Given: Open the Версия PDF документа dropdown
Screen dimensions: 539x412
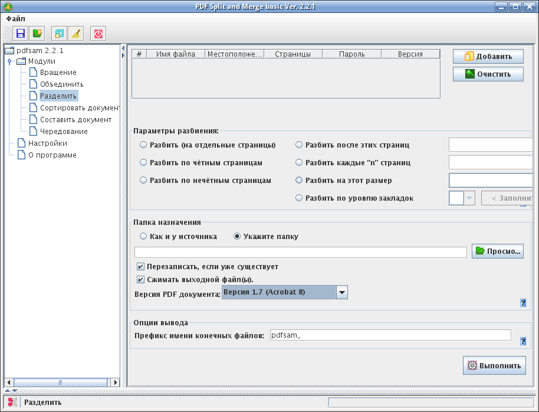Looking at the screenshot, I should pyautogui.click(x=341, y=292).
